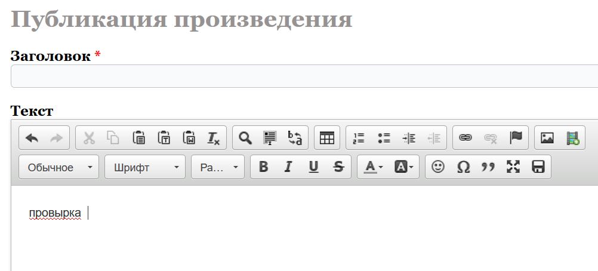Open the Обычное paragraph format dropdown

pos(58,167)
